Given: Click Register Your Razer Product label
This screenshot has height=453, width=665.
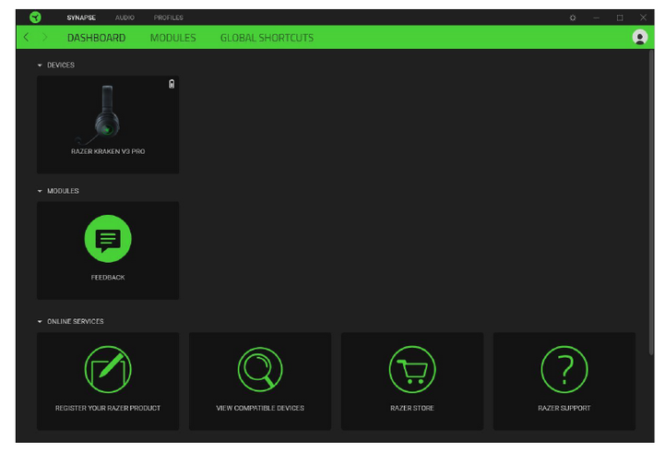Looking at the screenshot, I should coord(108,408).
